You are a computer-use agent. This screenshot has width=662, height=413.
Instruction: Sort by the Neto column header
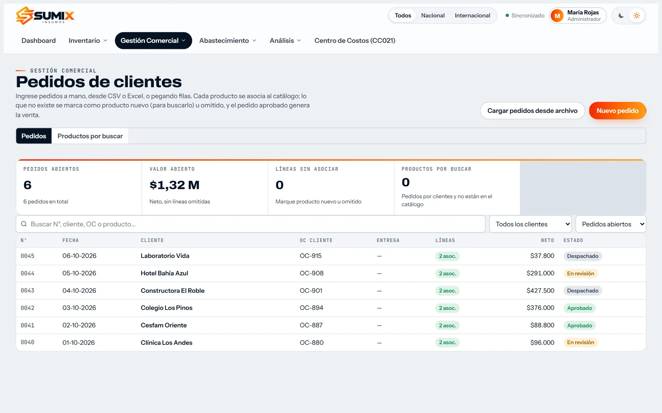[x=547, y=240]
